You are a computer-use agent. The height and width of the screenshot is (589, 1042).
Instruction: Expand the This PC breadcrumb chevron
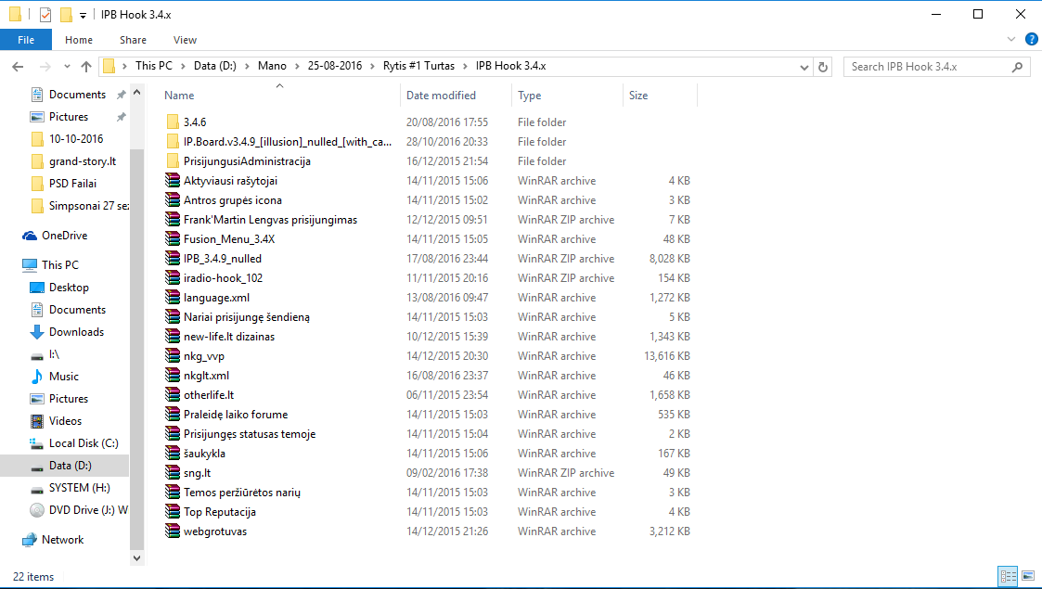[x=183, y=66]
